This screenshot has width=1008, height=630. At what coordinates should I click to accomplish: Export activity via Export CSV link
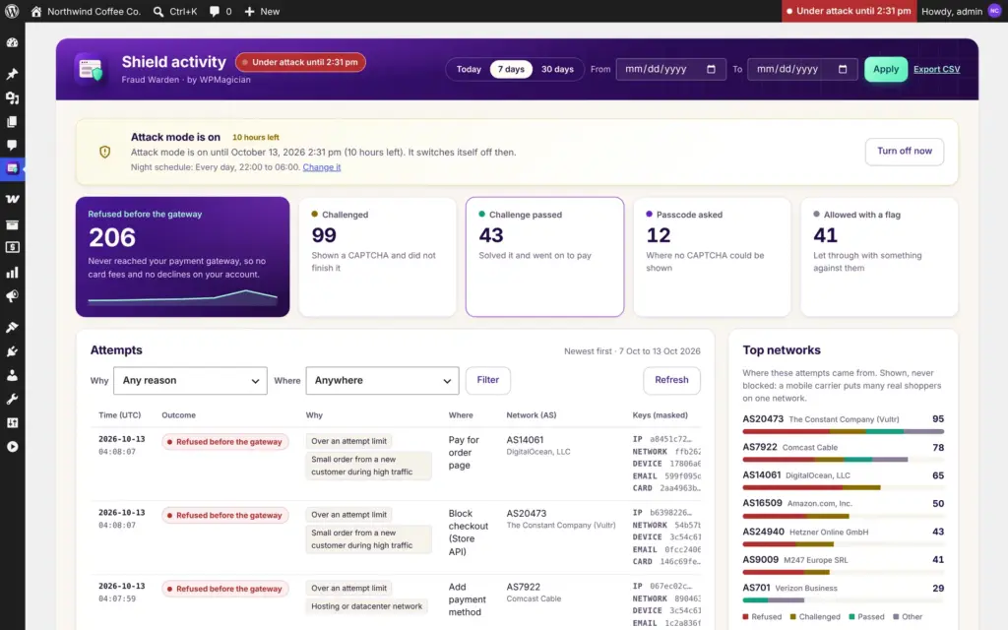[x=937, y=70]
